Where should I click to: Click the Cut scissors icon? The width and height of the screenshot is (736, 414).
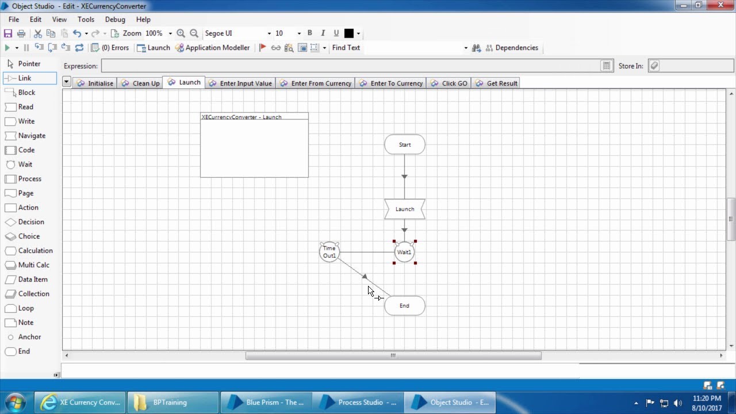coord(38,33)
